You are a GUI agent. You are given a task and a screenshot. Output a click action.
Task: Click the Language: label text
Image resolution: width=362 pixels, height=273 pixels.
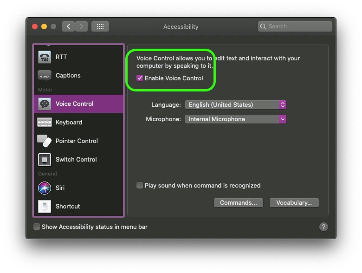point(166,105)
